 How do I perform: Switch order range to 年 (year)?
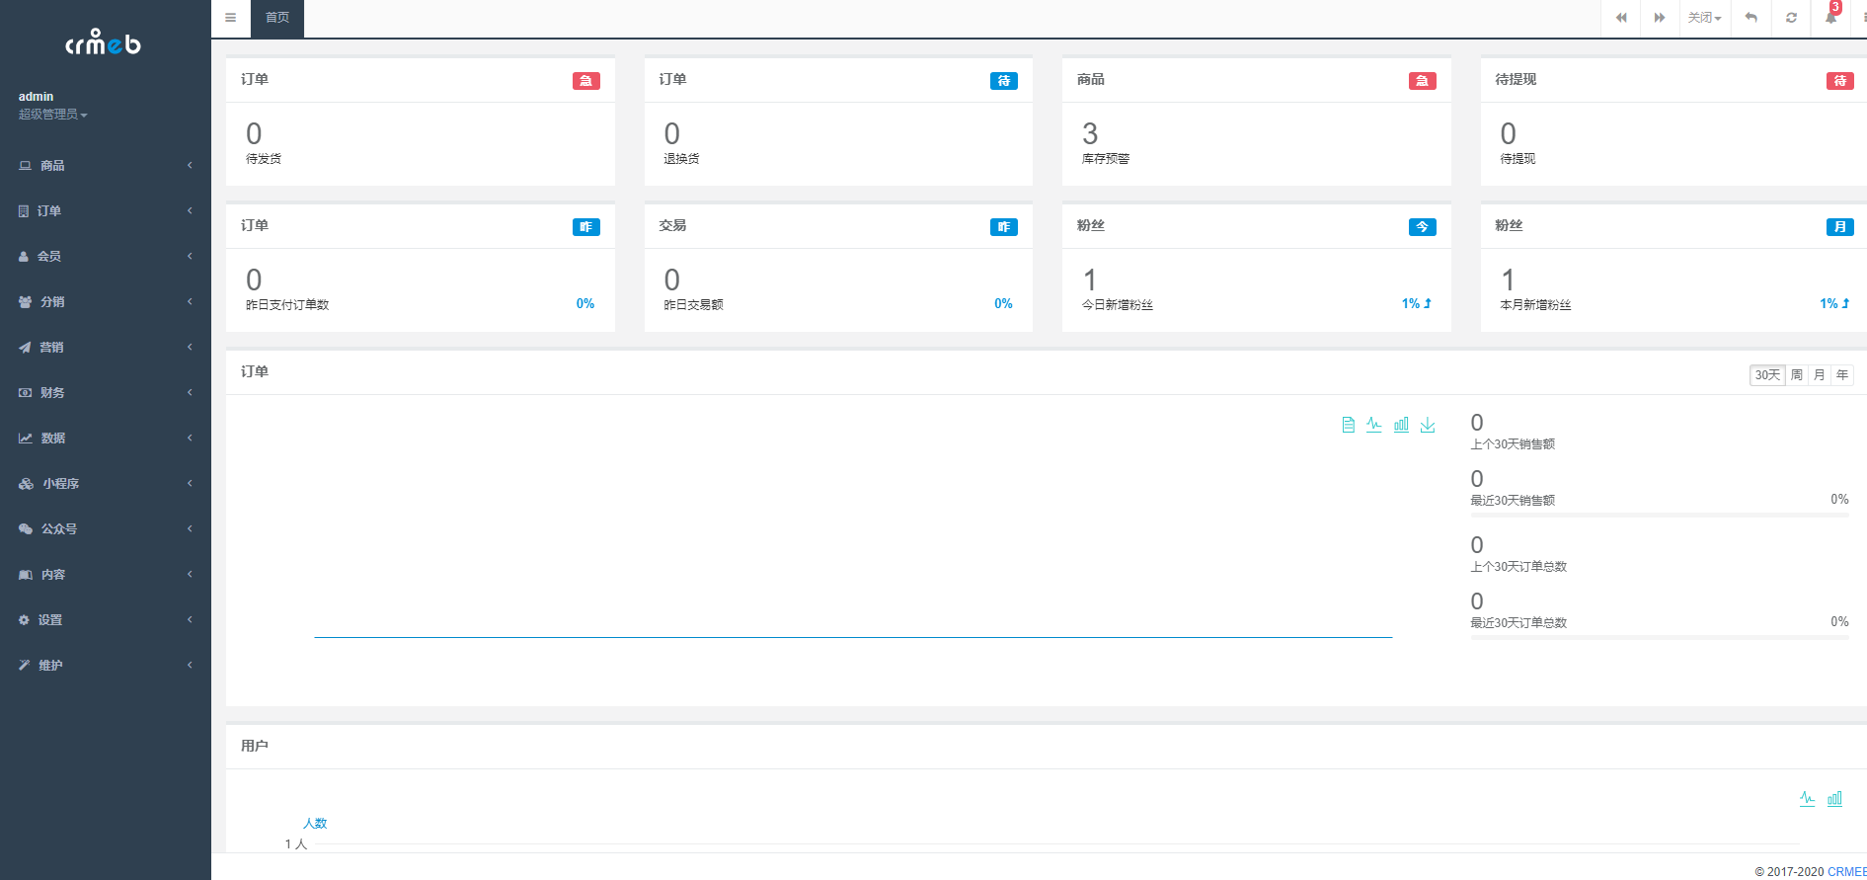1842,375
